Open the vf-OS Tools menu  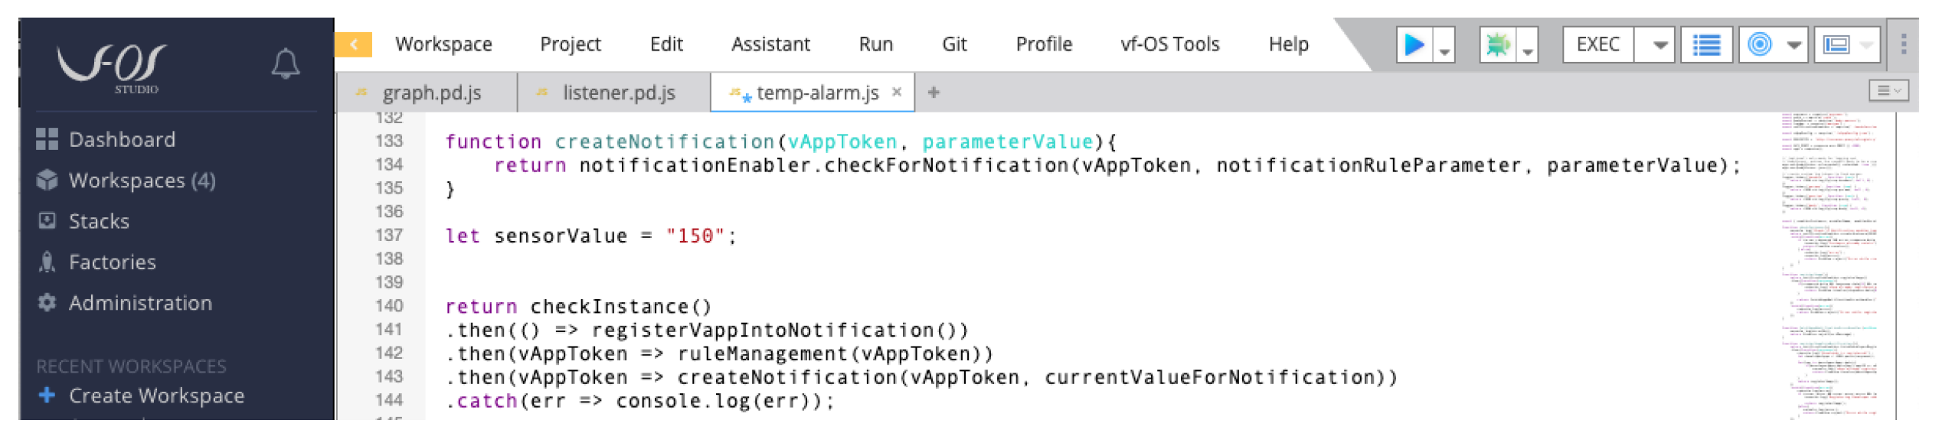1169,44
